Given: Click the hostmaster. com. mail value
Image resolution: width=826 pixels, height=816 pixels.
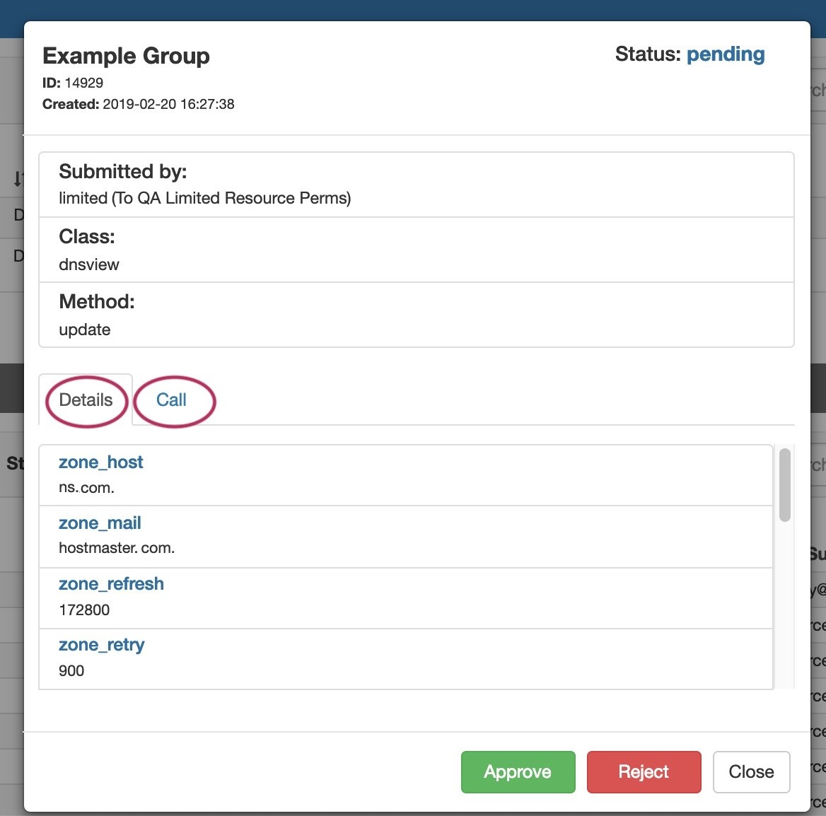Looking at the screenshot, I should click(x=117, y=548).
